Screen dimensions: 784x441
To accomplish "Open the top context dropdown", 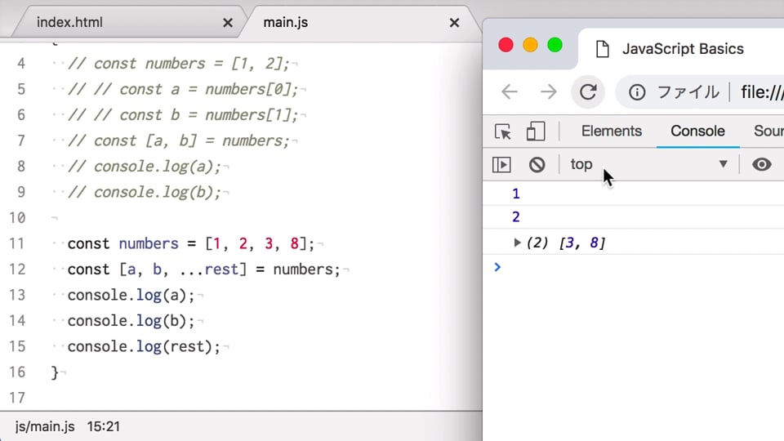I will pos(648,164).
